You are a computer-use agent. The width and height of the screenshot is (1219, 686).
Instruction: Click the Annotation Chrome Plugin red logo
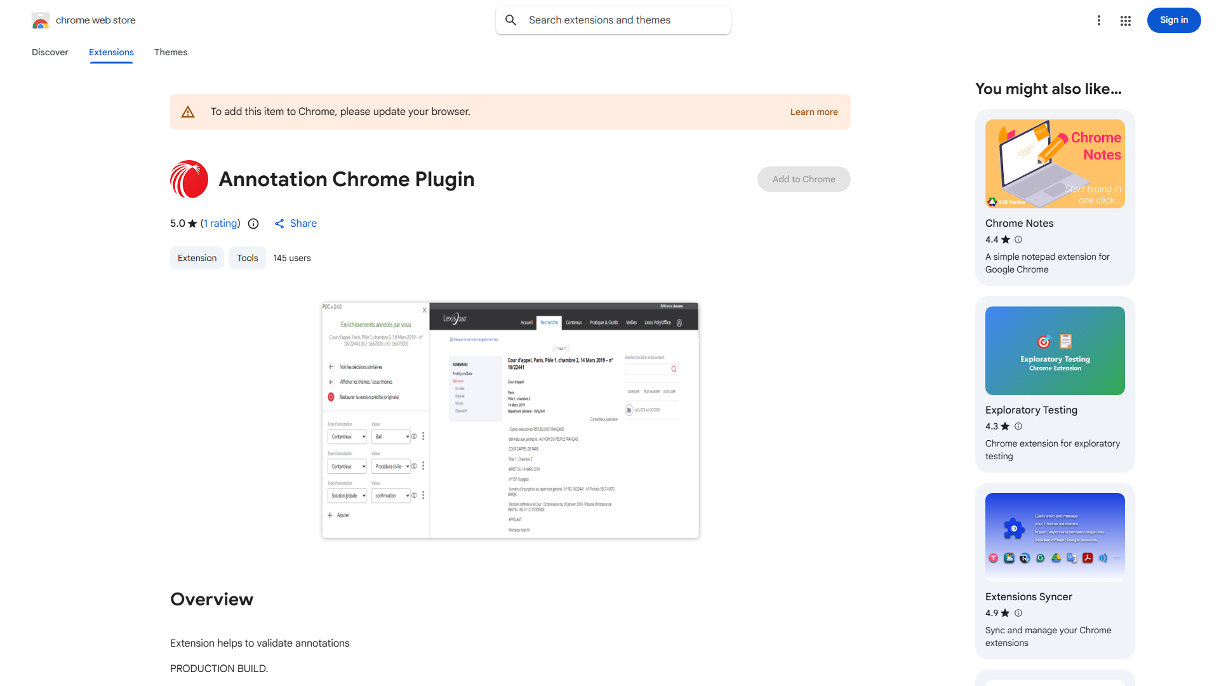pyautogui.click(x=189, y=179)
